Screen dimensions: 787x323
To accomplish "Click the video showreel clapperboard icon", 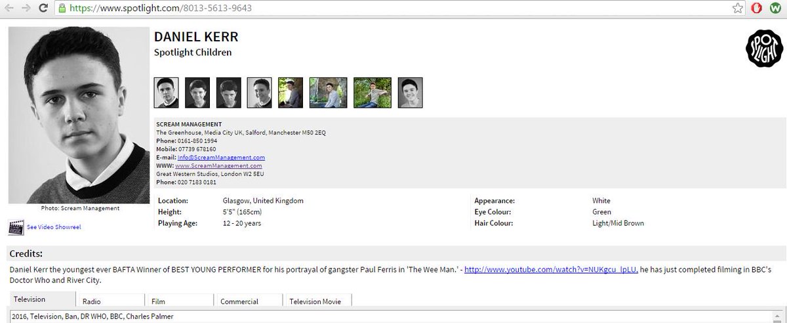I will pyautogui.click(x=16, y=227).
